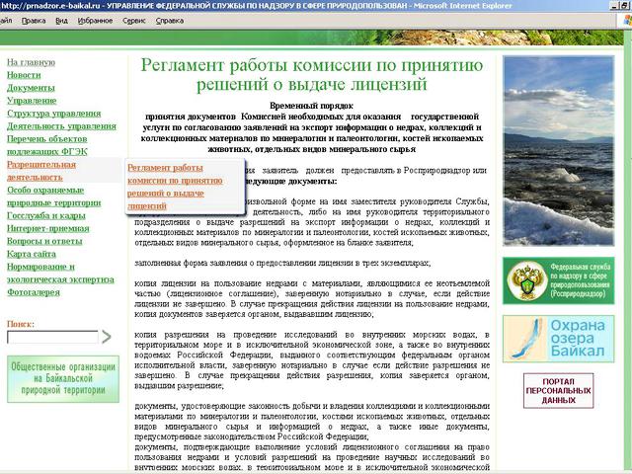Screen dimensions: 632x474
Task: Minimize the Internet Explorer window
Action: (614, 5)
